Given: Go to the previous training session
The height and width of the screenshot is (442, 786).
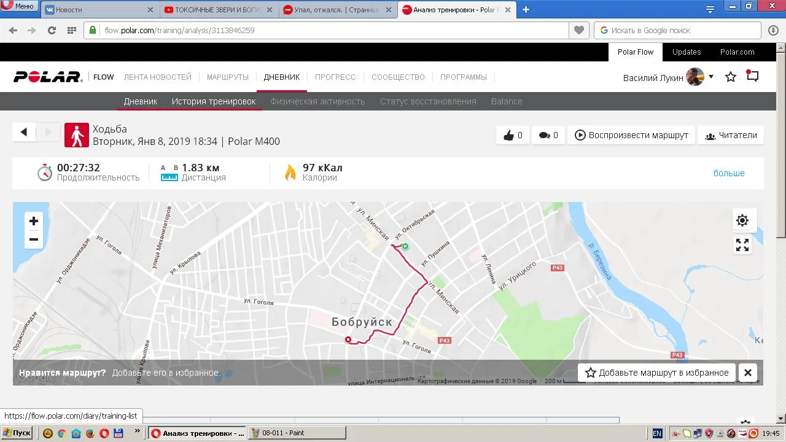Looking at the screenshot, I should pyautogui.click(x=24, y=132).
